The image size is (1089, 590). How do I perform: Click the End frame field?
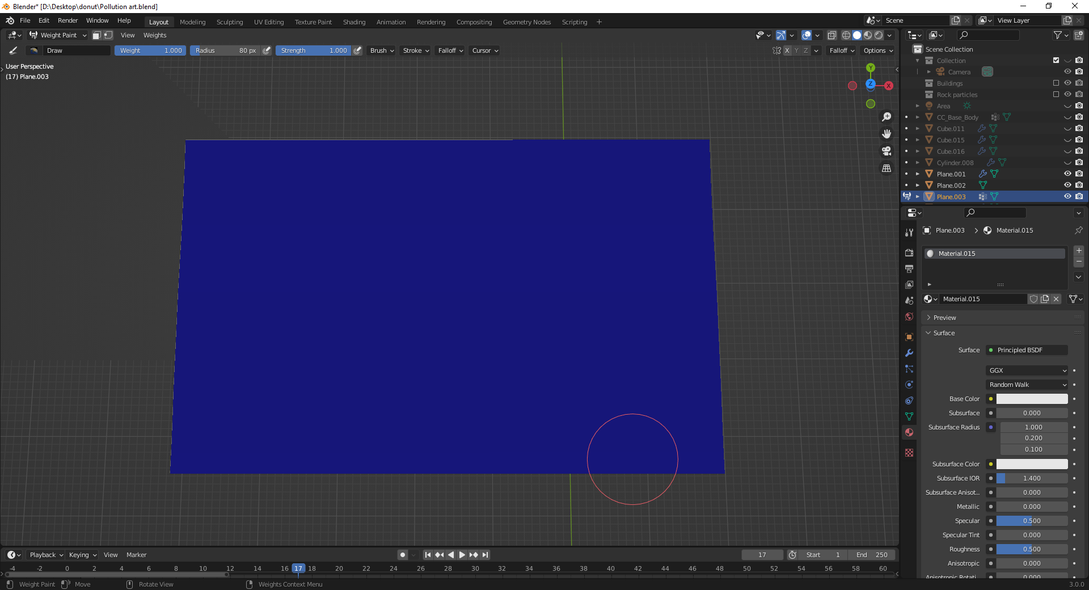[872, 555]
